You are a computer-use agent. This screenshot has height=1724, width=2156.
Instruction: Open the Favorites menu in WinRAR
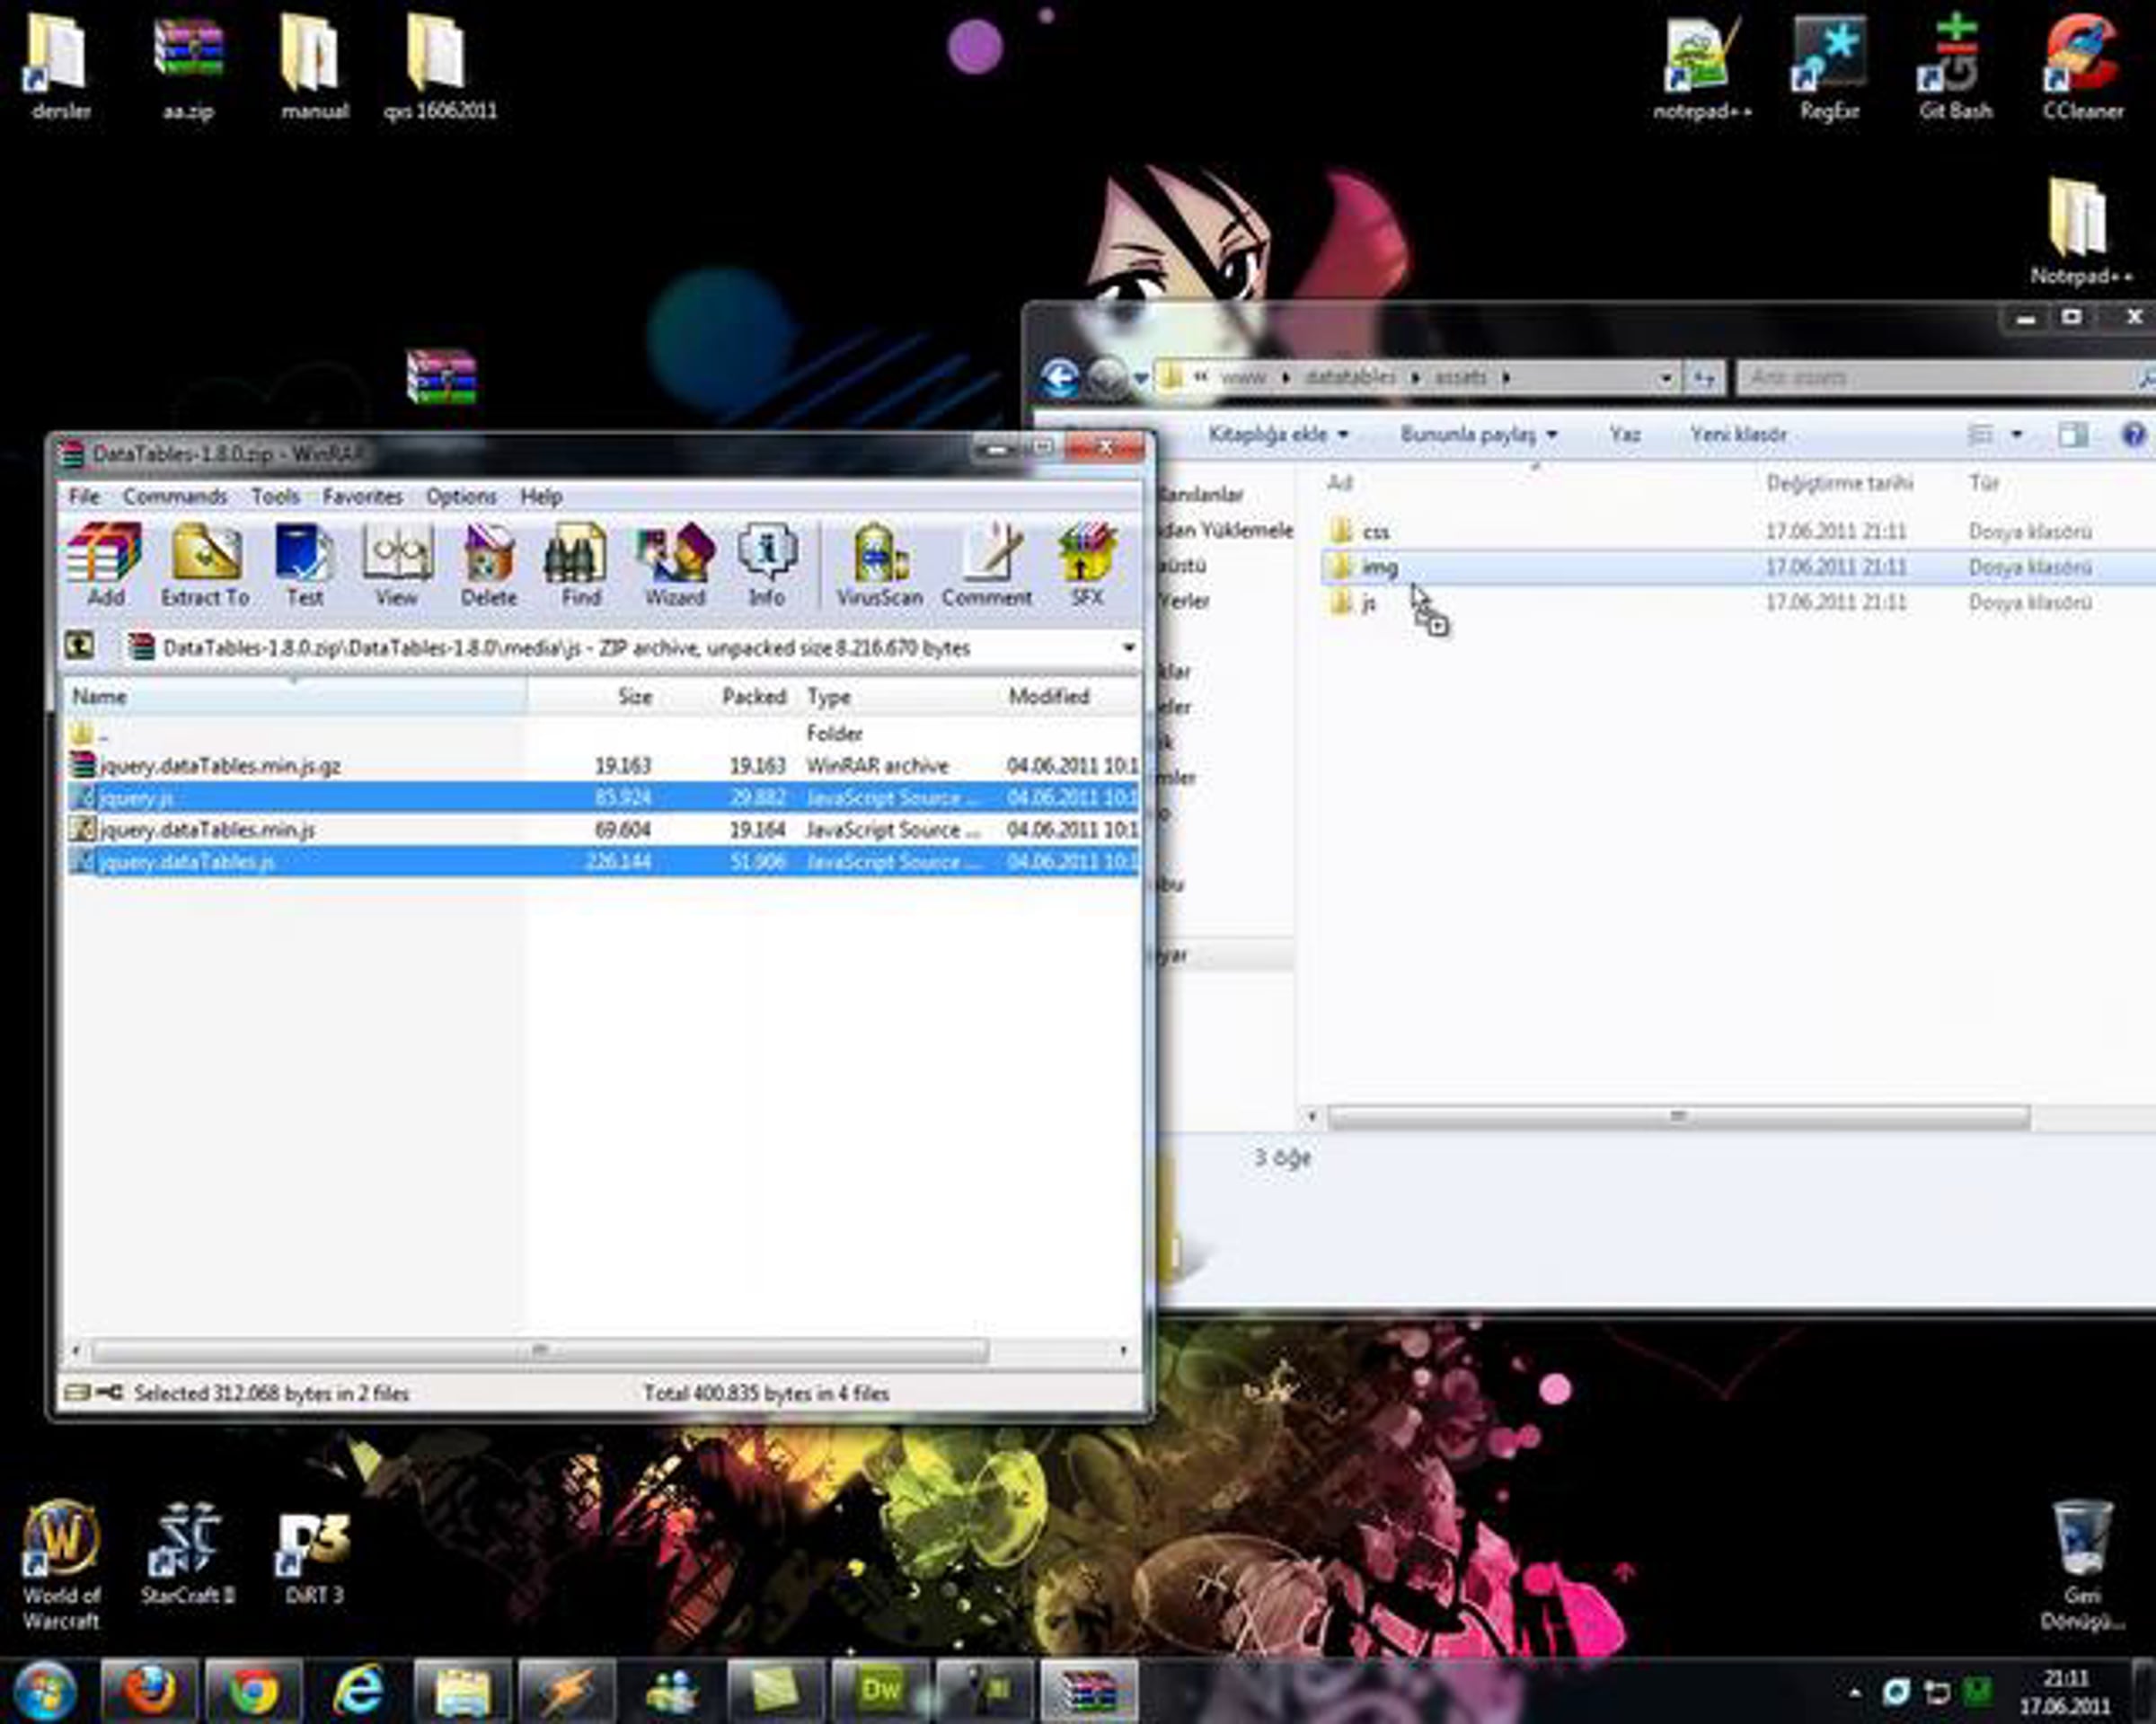coord(362,497)
